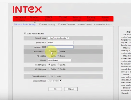Select Enable for APSD Capable

pyautogui.click(x=49, y=69)
